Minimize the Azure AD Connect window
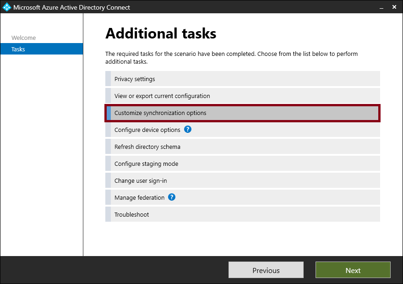Screen dimensions: 403x284 click(x=381, y=7)
